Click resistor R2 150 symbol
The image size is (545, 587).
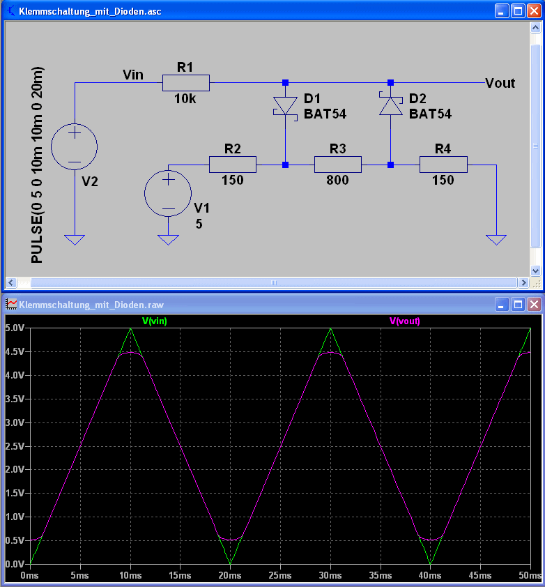[x=233, y=165]
